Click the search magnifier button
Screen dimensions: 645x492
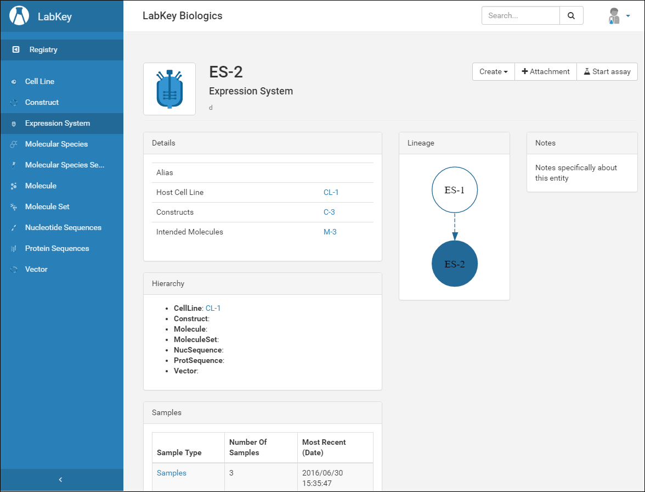(x=571, y=15)
